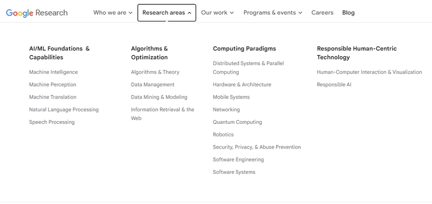This screenshot has width=432, height=204.
Task: Select the Software Systems link
Action: click(x=234, y=172)
